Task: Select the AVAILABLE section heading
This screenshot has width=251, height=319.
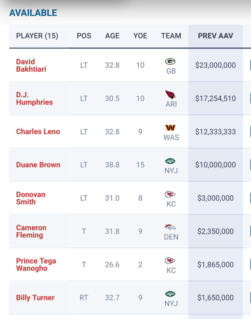Action: 33,13
